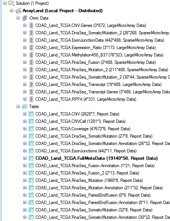Click the -Omic Data server icon
This screenshot has width=170, height=221.
(25, 18)
